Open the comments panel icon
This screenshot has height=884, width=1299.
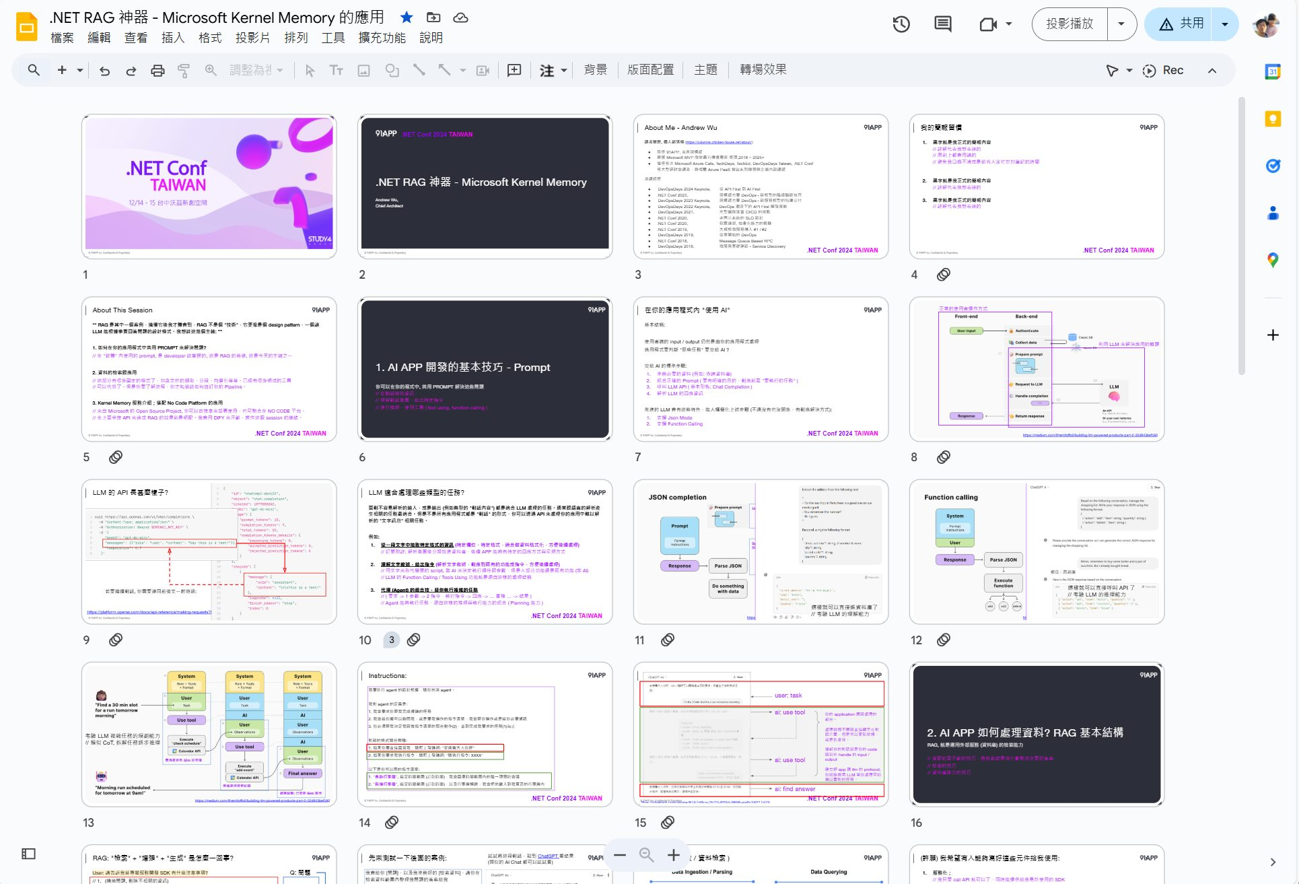click(943, 24)
